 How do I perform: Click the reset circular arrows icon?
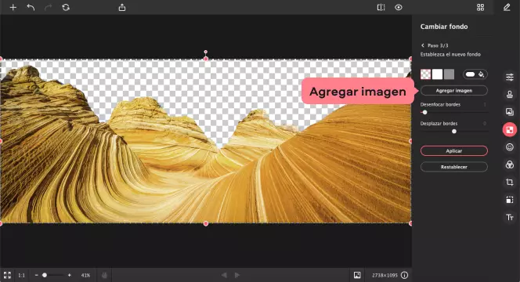[66, 7]
